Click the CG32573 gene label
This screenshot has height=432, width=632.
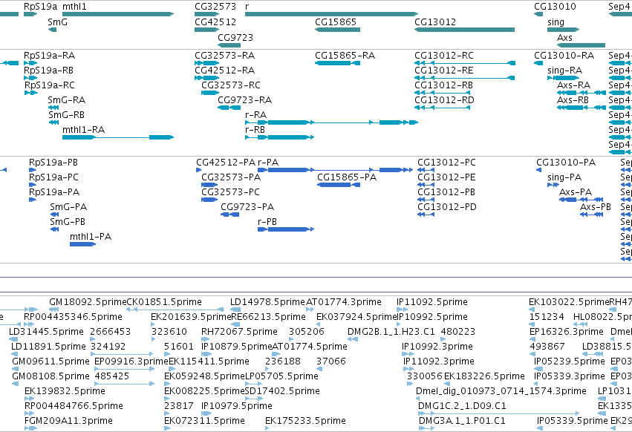[x=215, y=7]
